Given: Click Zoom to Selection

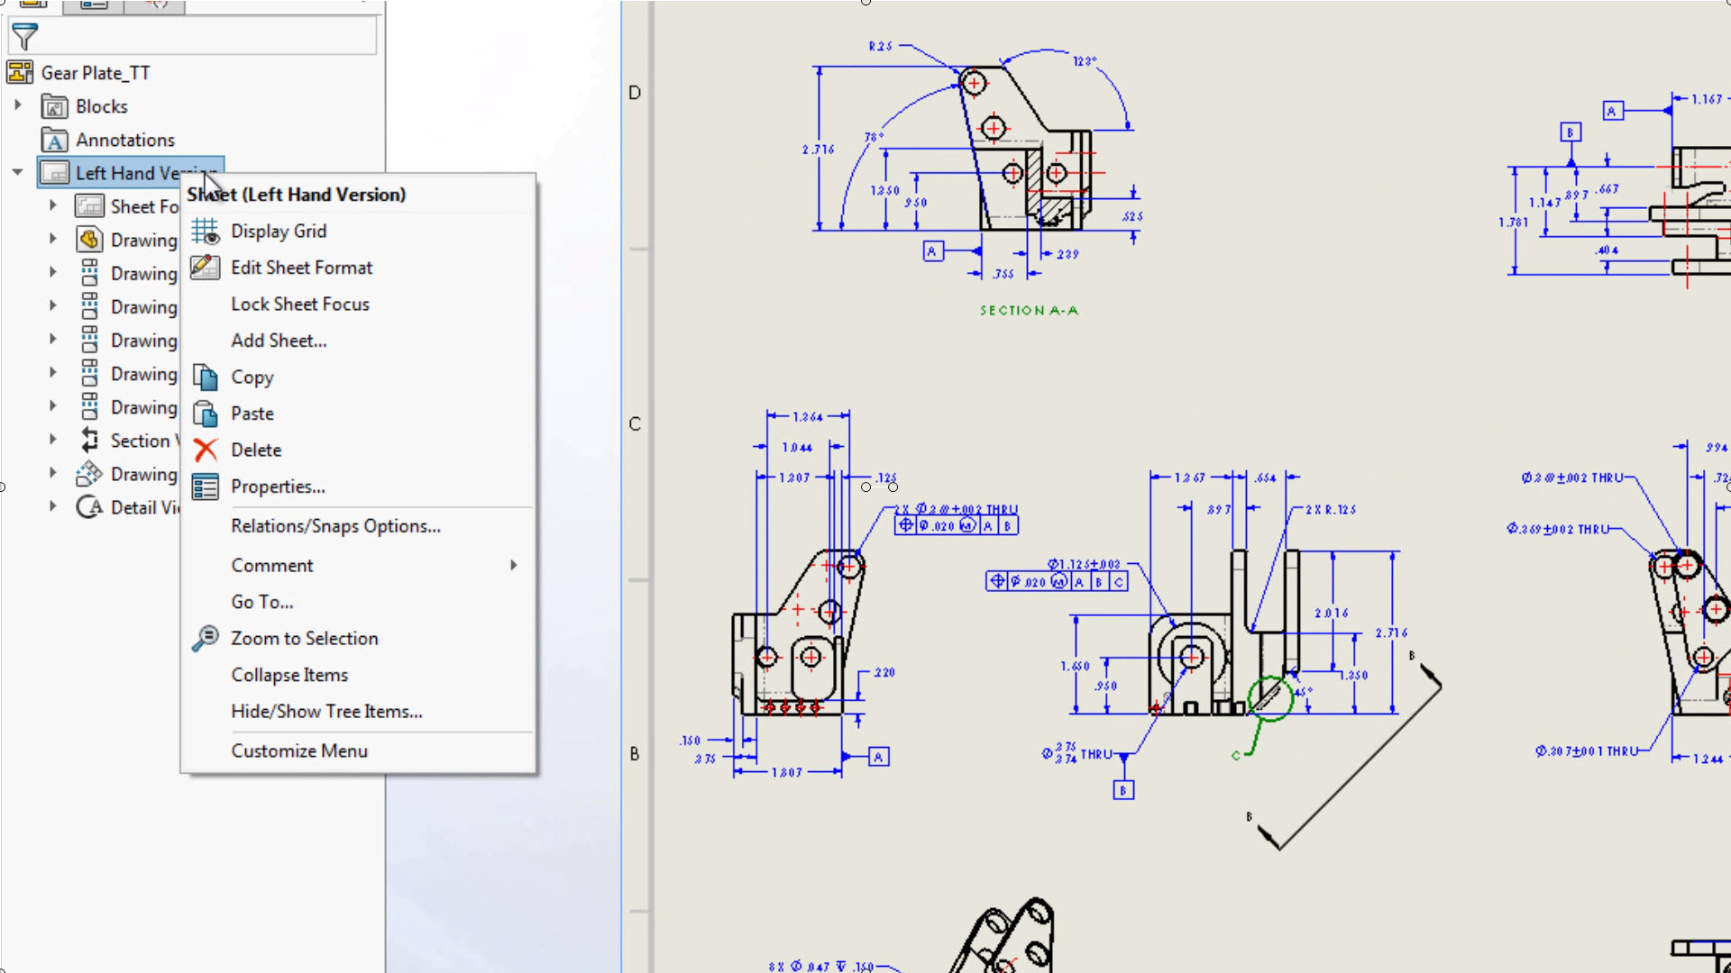Looking at the screenshot, I should click(304, 638).
